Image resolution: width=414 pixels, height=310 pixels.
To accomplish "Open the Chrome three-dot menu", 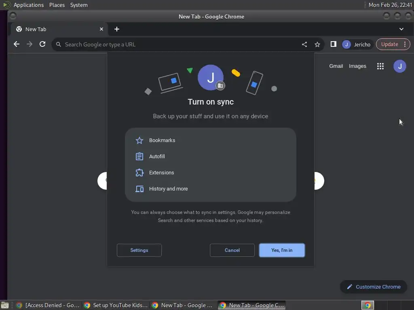I will tap(405, 44).
